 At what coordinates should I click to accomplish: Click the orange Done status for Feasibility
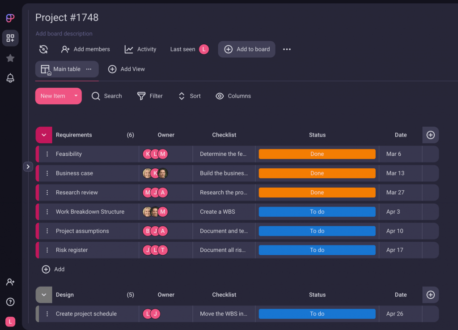(x=317, y=154)
